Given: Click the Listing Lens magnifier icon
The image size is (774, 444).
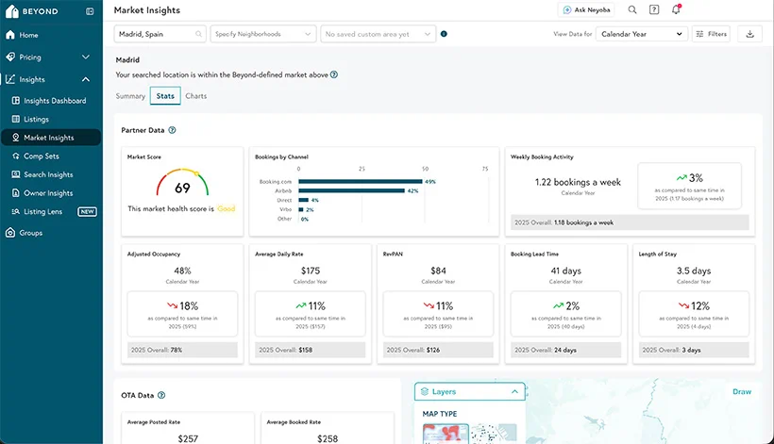Looking at the screenshot, I should click(16, 212).
